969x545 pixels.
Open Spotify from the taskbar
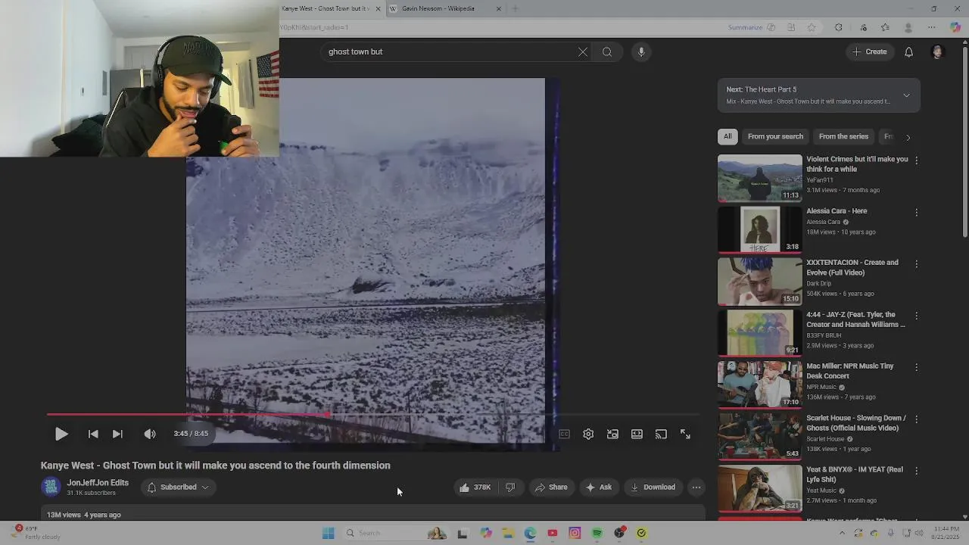click(597, 533)
